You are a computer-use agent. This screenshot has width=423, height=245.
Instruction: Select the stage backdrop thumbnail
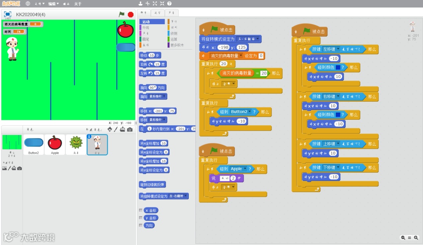coord(12,142)
